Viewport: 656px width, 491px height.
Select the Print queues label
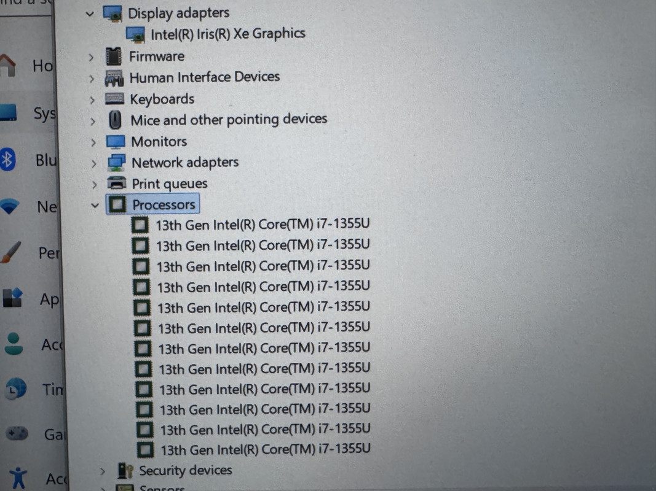point(170,184)
